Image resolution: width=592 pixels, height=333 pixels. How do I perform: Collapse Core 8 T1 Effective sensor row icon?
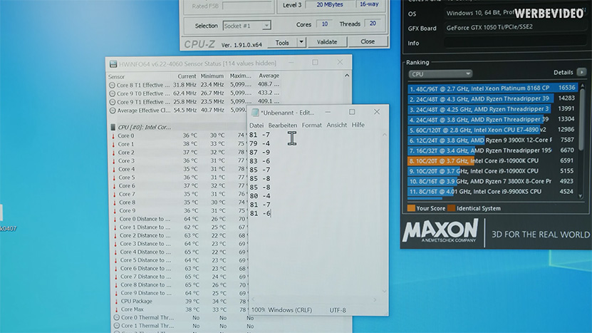coord(112,86)
